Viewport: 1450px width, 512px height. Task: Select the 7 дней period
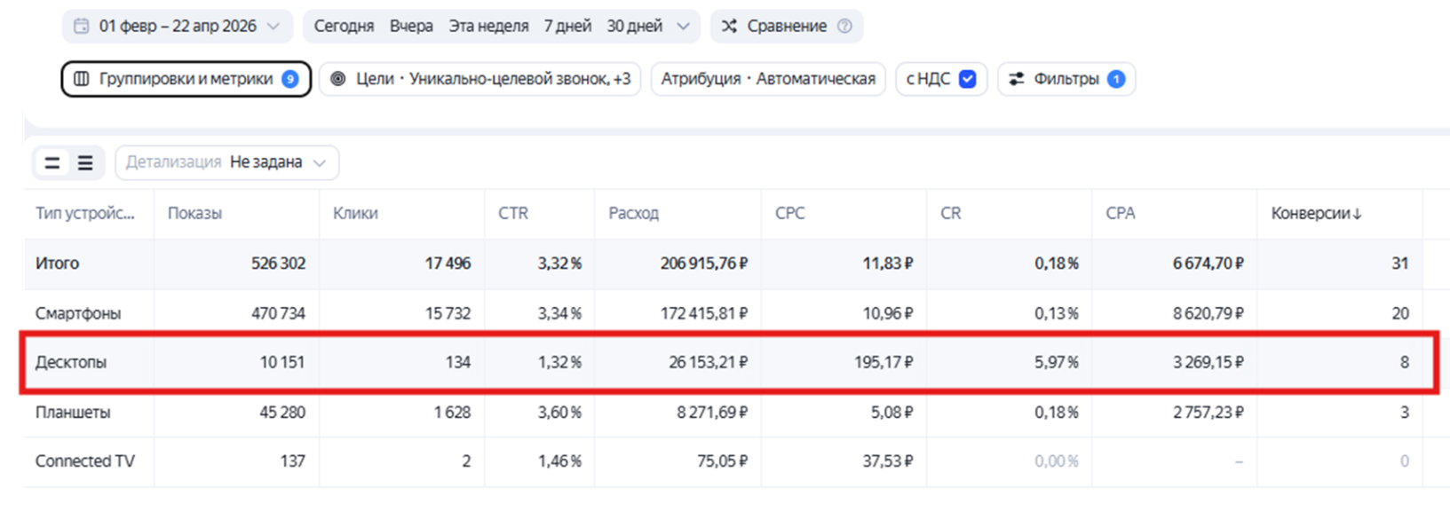coord(567,27)
